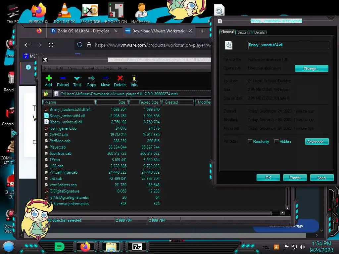Image resolution: width=339 pixels, height=254 pixels.
Task: Select VirtualPrinter.cab in file list
Action: [63, 172]
